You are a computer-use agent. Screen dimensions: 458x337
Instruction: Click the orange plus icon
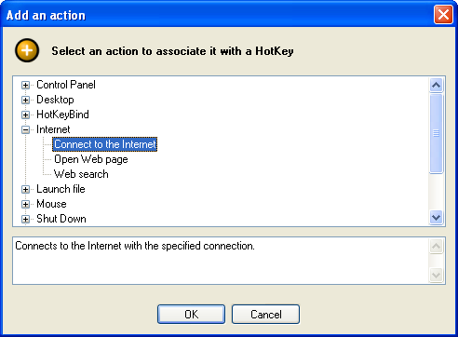point(27,50)
